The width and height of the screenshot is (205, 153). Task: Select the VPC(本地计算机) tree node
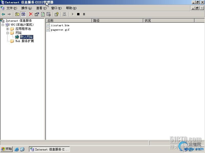coord(22,25)
